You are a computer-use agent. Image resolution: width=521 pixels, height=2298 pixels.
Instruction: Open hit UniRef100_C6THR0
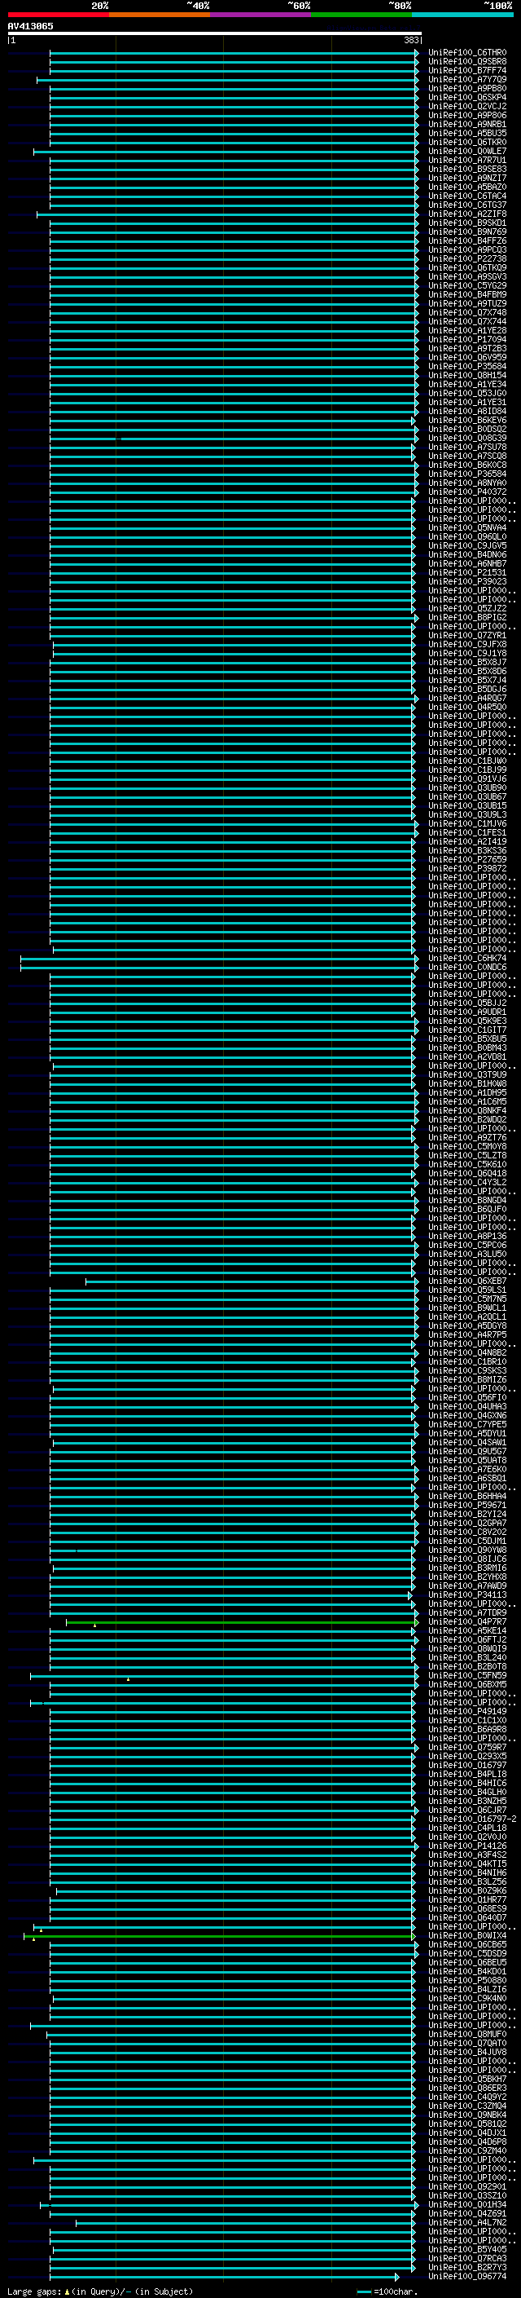(x=467, y=53)
